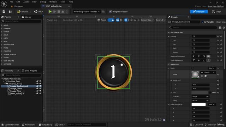This screenshot has height=127, width=226.
Task: Select Text_Value "1" in the hierarchy
Action: pos(17,93)
